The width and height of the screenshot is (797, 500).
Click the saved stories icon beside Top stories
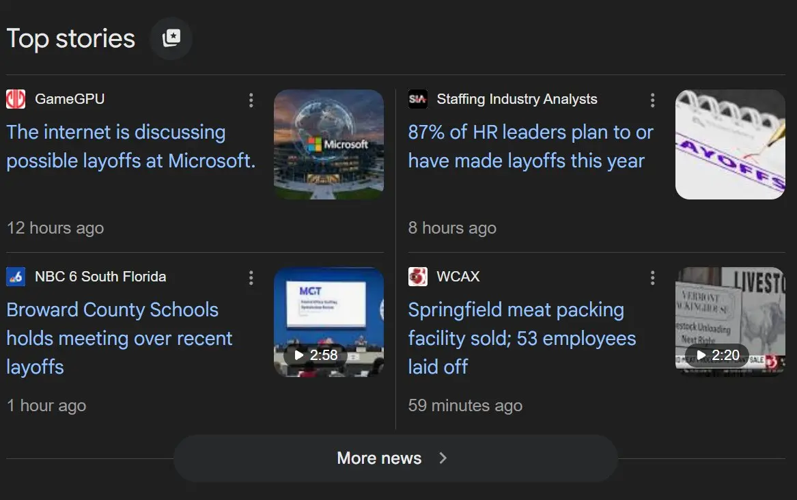tap(171, 38)
